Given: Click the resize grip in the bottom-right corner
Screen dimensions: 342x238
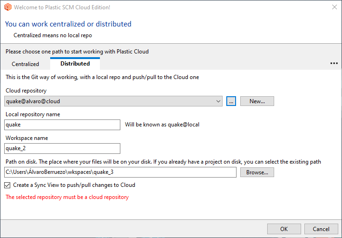Looking at the screenshot, I should 339,235.
